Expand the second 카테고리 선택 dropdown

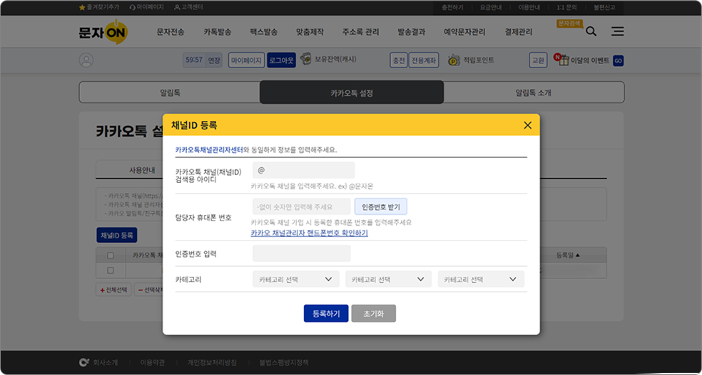388,279
